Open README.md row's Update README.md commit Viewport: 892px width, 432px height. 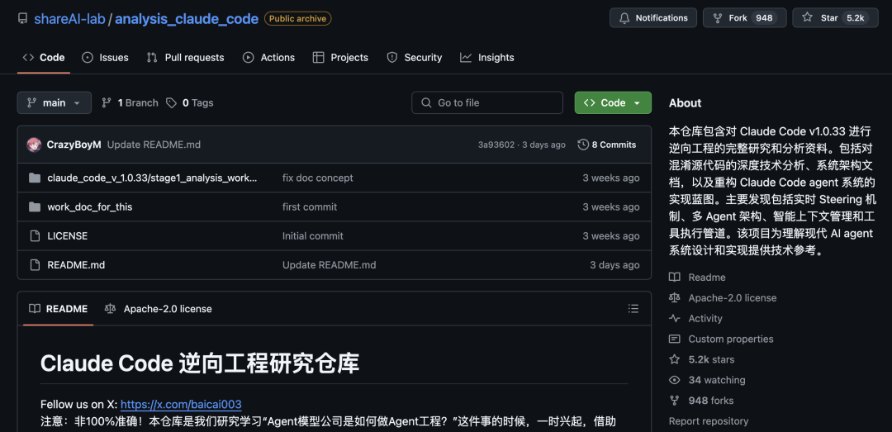330,264
